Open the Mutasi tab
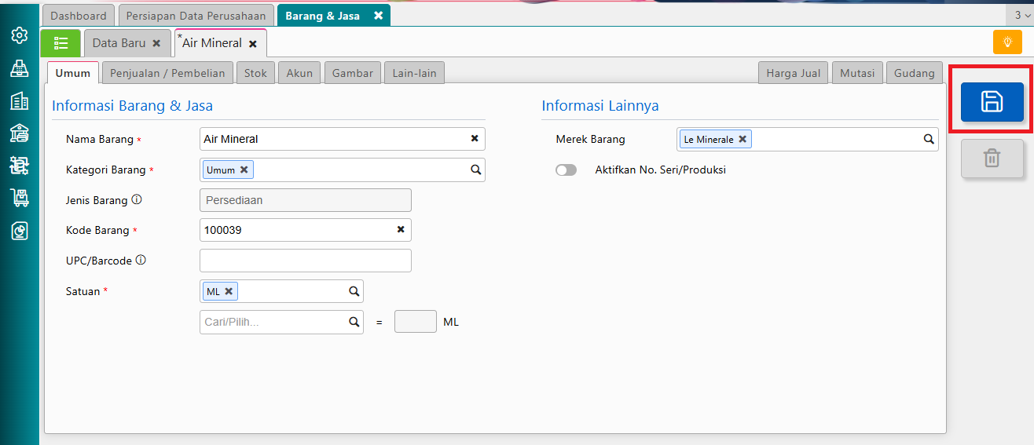This screenshot has width=1034, height=445. (x=857, y=73)
